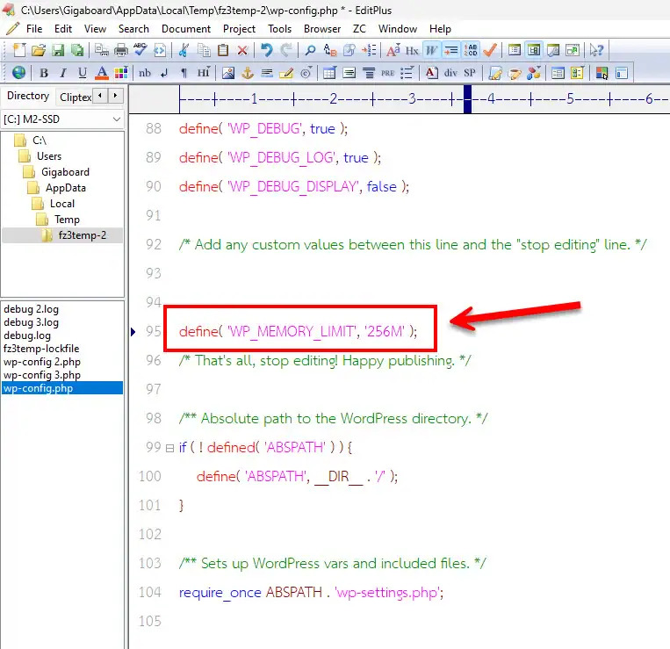Toggle the line number display button

pyautogui.click(x=471, y=50)
